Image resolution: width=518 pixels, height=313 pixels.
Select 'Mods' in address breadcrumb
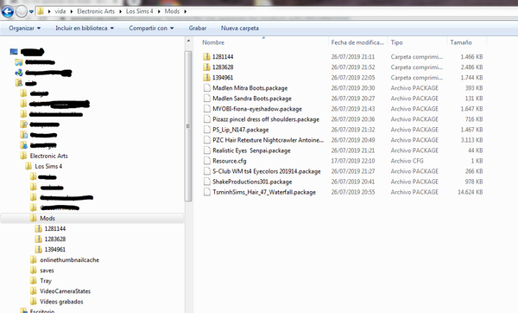172,11
